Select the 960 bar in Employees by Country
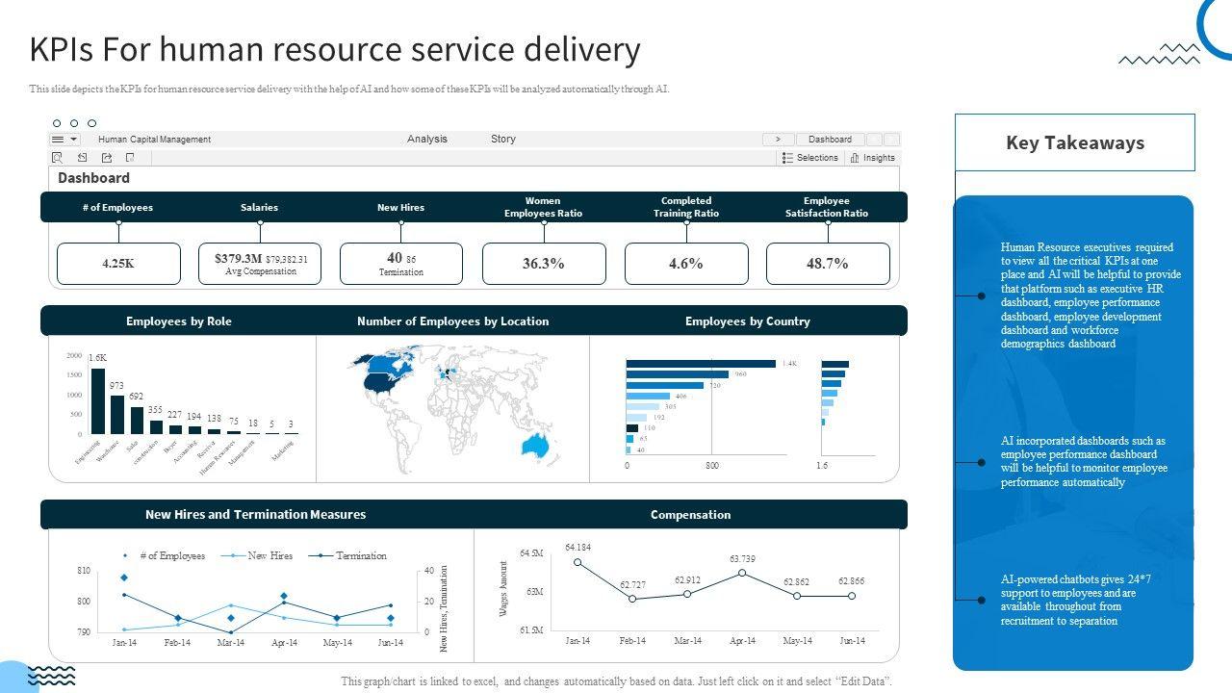The width and height of the screenshot is (1232, 693). point(678,374)
